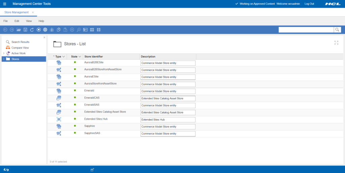Select the Extended Sites Catalog Asset Store identifier
The image size is (345, 173).
point(105,112)
